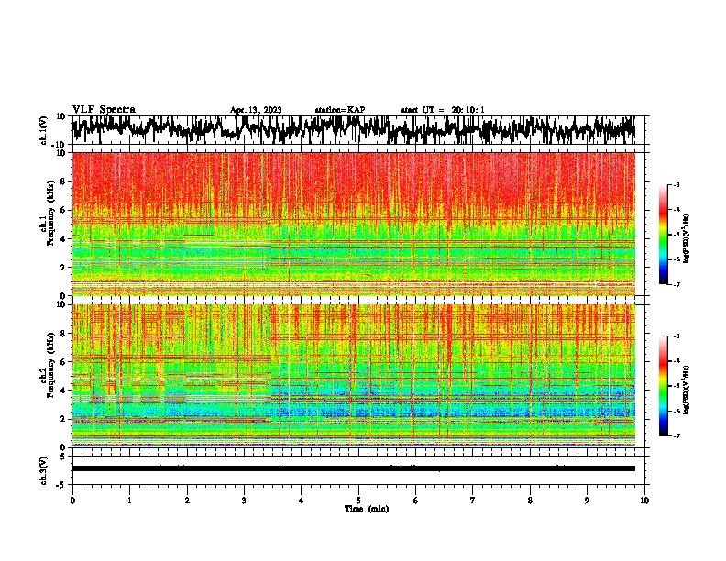Click time axis tick label "3"
Screen dimensions: 726x561
(245, 500)
